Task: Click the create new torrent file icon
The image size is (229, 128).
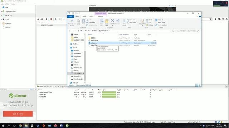Action: [47, 19]
